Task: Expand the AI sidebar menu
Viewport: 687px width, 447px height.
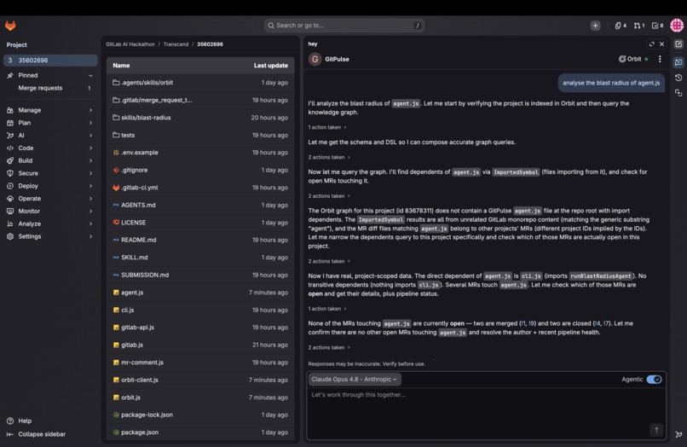Action: 49,136
